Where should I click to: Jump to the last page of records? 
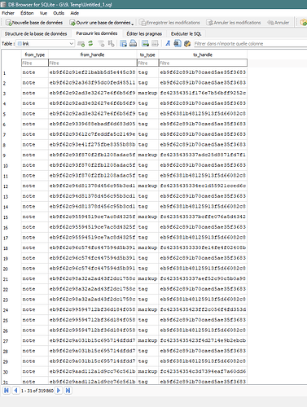point(68,391)
